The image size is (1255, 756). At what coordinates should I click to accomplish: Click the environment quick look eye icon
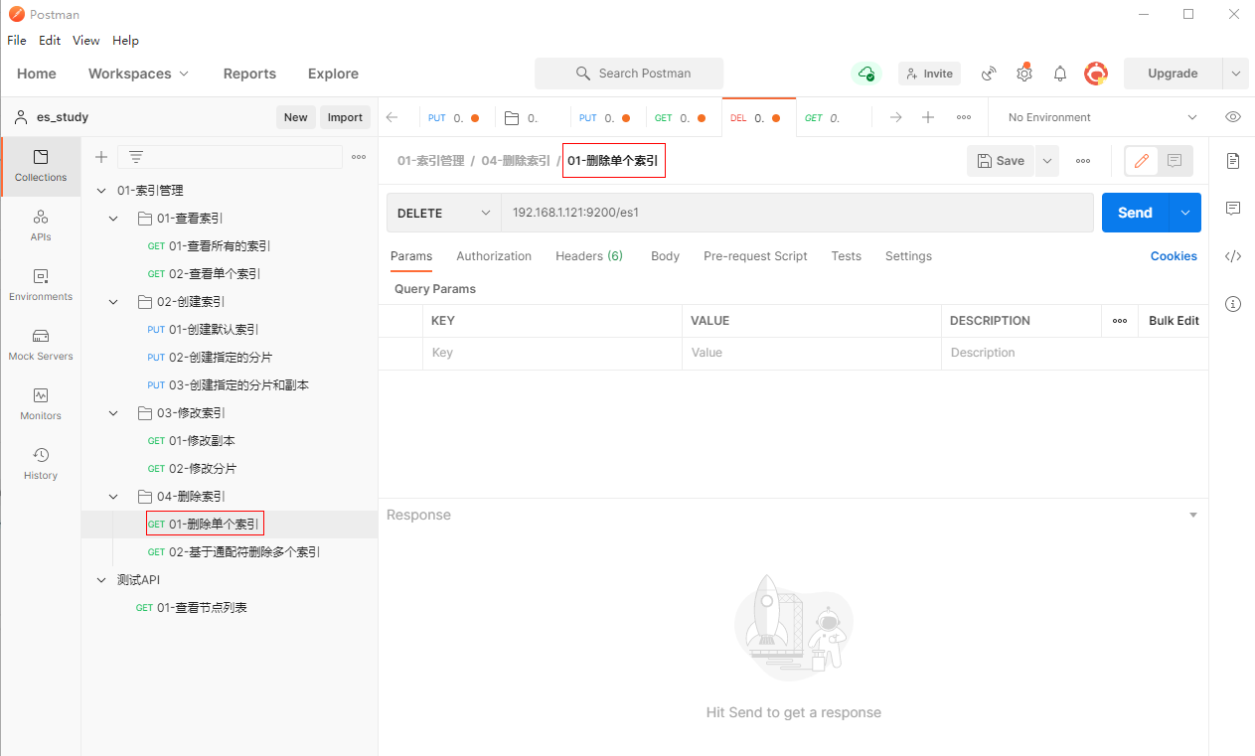click(1233, 117)
